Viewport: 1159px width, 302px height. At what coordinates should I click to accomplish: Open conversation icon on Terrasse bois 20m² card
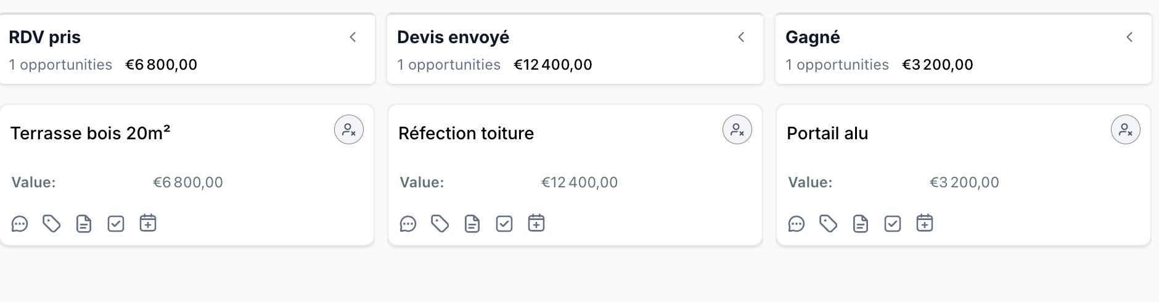tap(20, 224)
